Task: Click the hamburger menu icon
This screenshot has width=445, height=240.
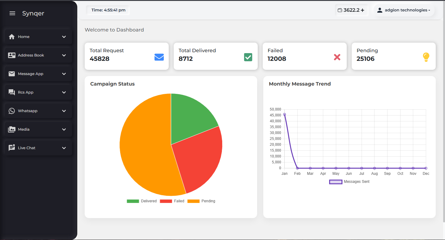Action: (x=12, y=13)
